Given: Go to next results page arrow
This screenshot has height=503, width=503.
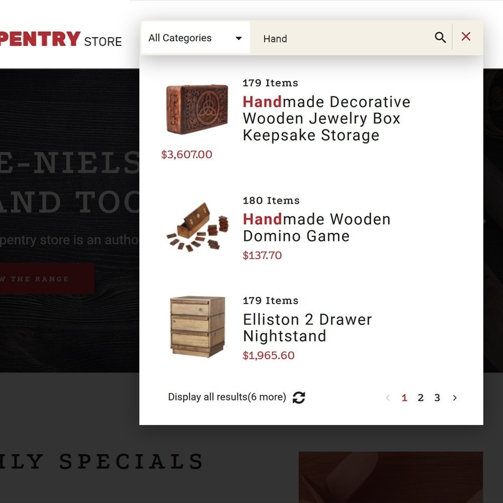Looking at the screenshot, I should click(455, 398).
